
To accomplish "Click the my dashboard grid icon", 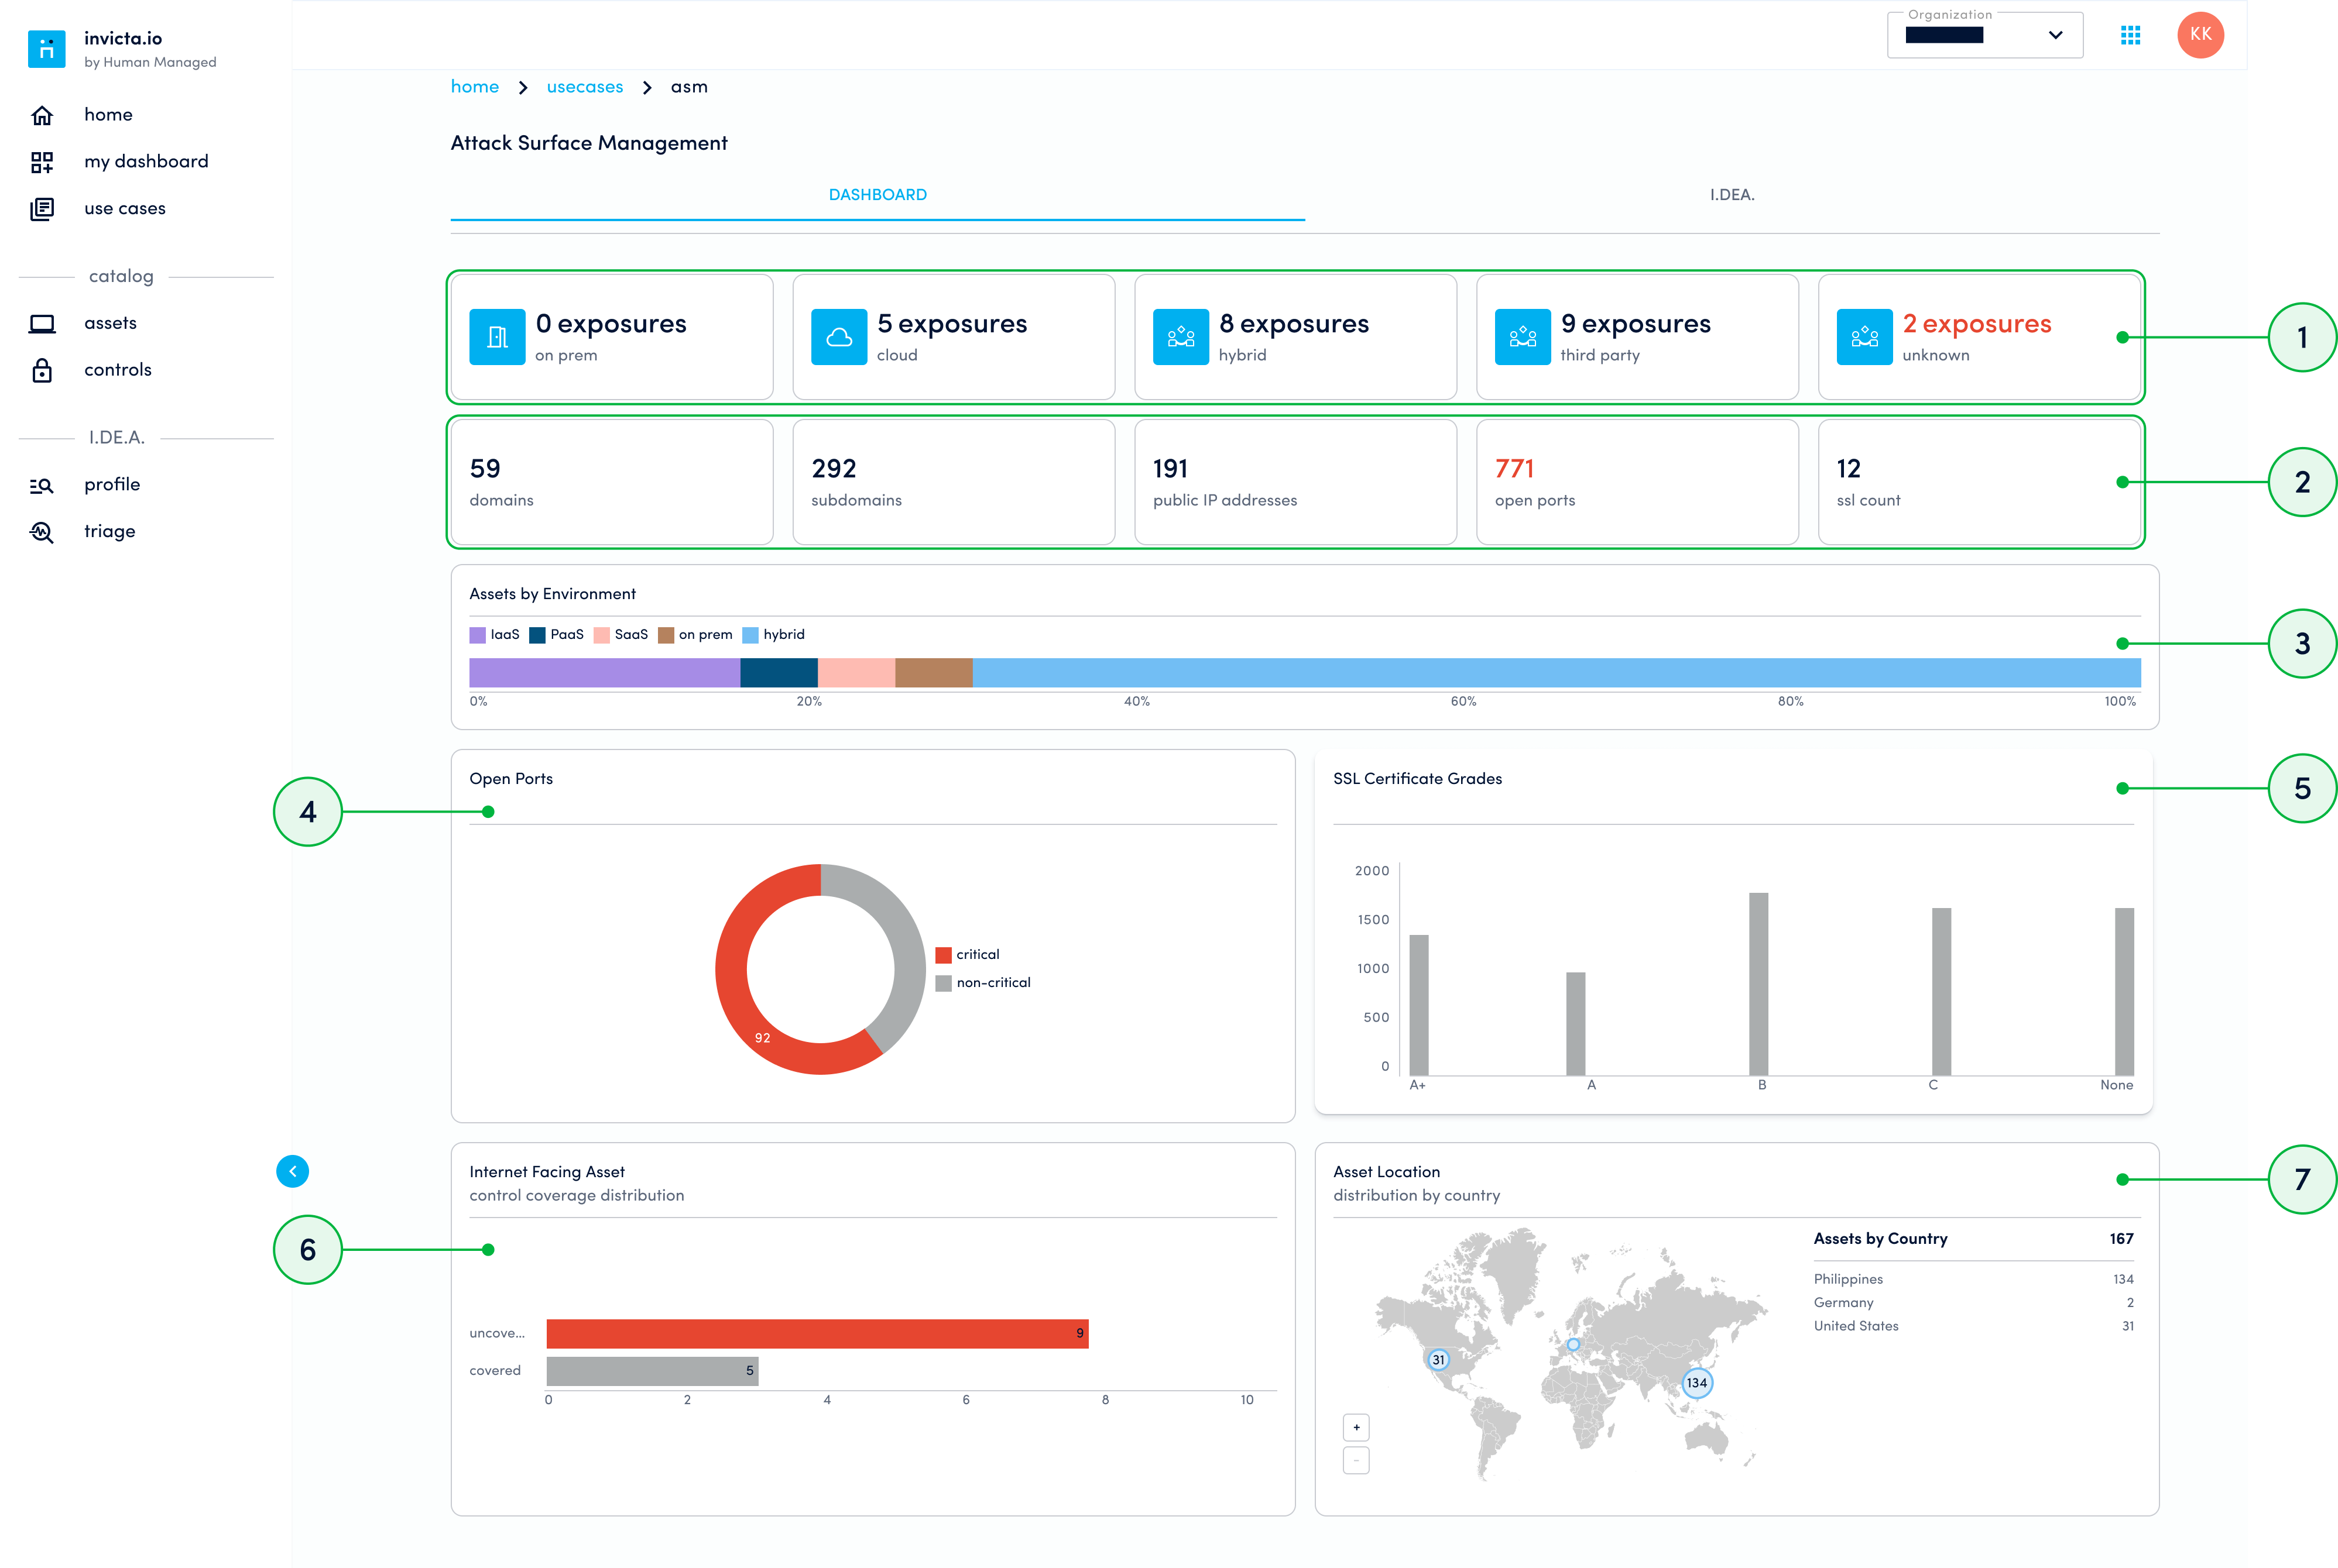I will 42,162.
